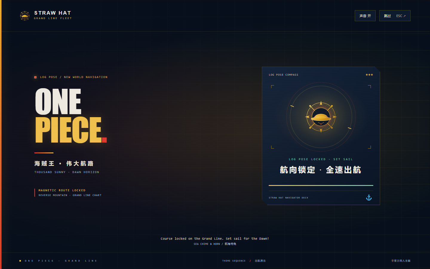Click the red square marker beside LOG POSE heading

click(36, 77)
